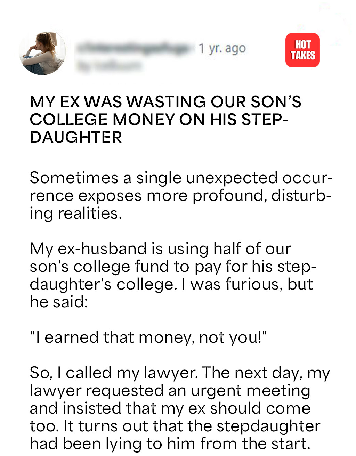The height and width of the screenshot is (456, 356).
Task: Click the poster's round profile avatar
Action: [43, 53]
